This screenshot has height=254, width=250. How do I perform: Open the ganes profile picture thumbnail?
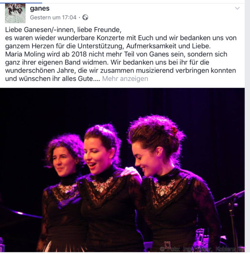[x=15, y=13]
